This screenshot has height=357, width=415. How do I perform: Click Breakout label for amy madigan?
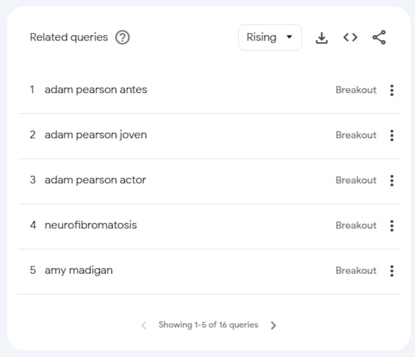coord(356,270)
